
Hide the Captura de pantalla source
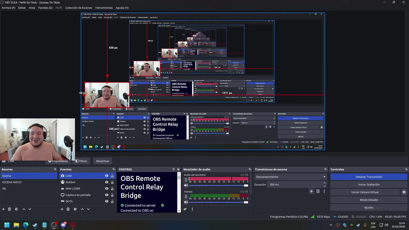(x=107, y=195)
